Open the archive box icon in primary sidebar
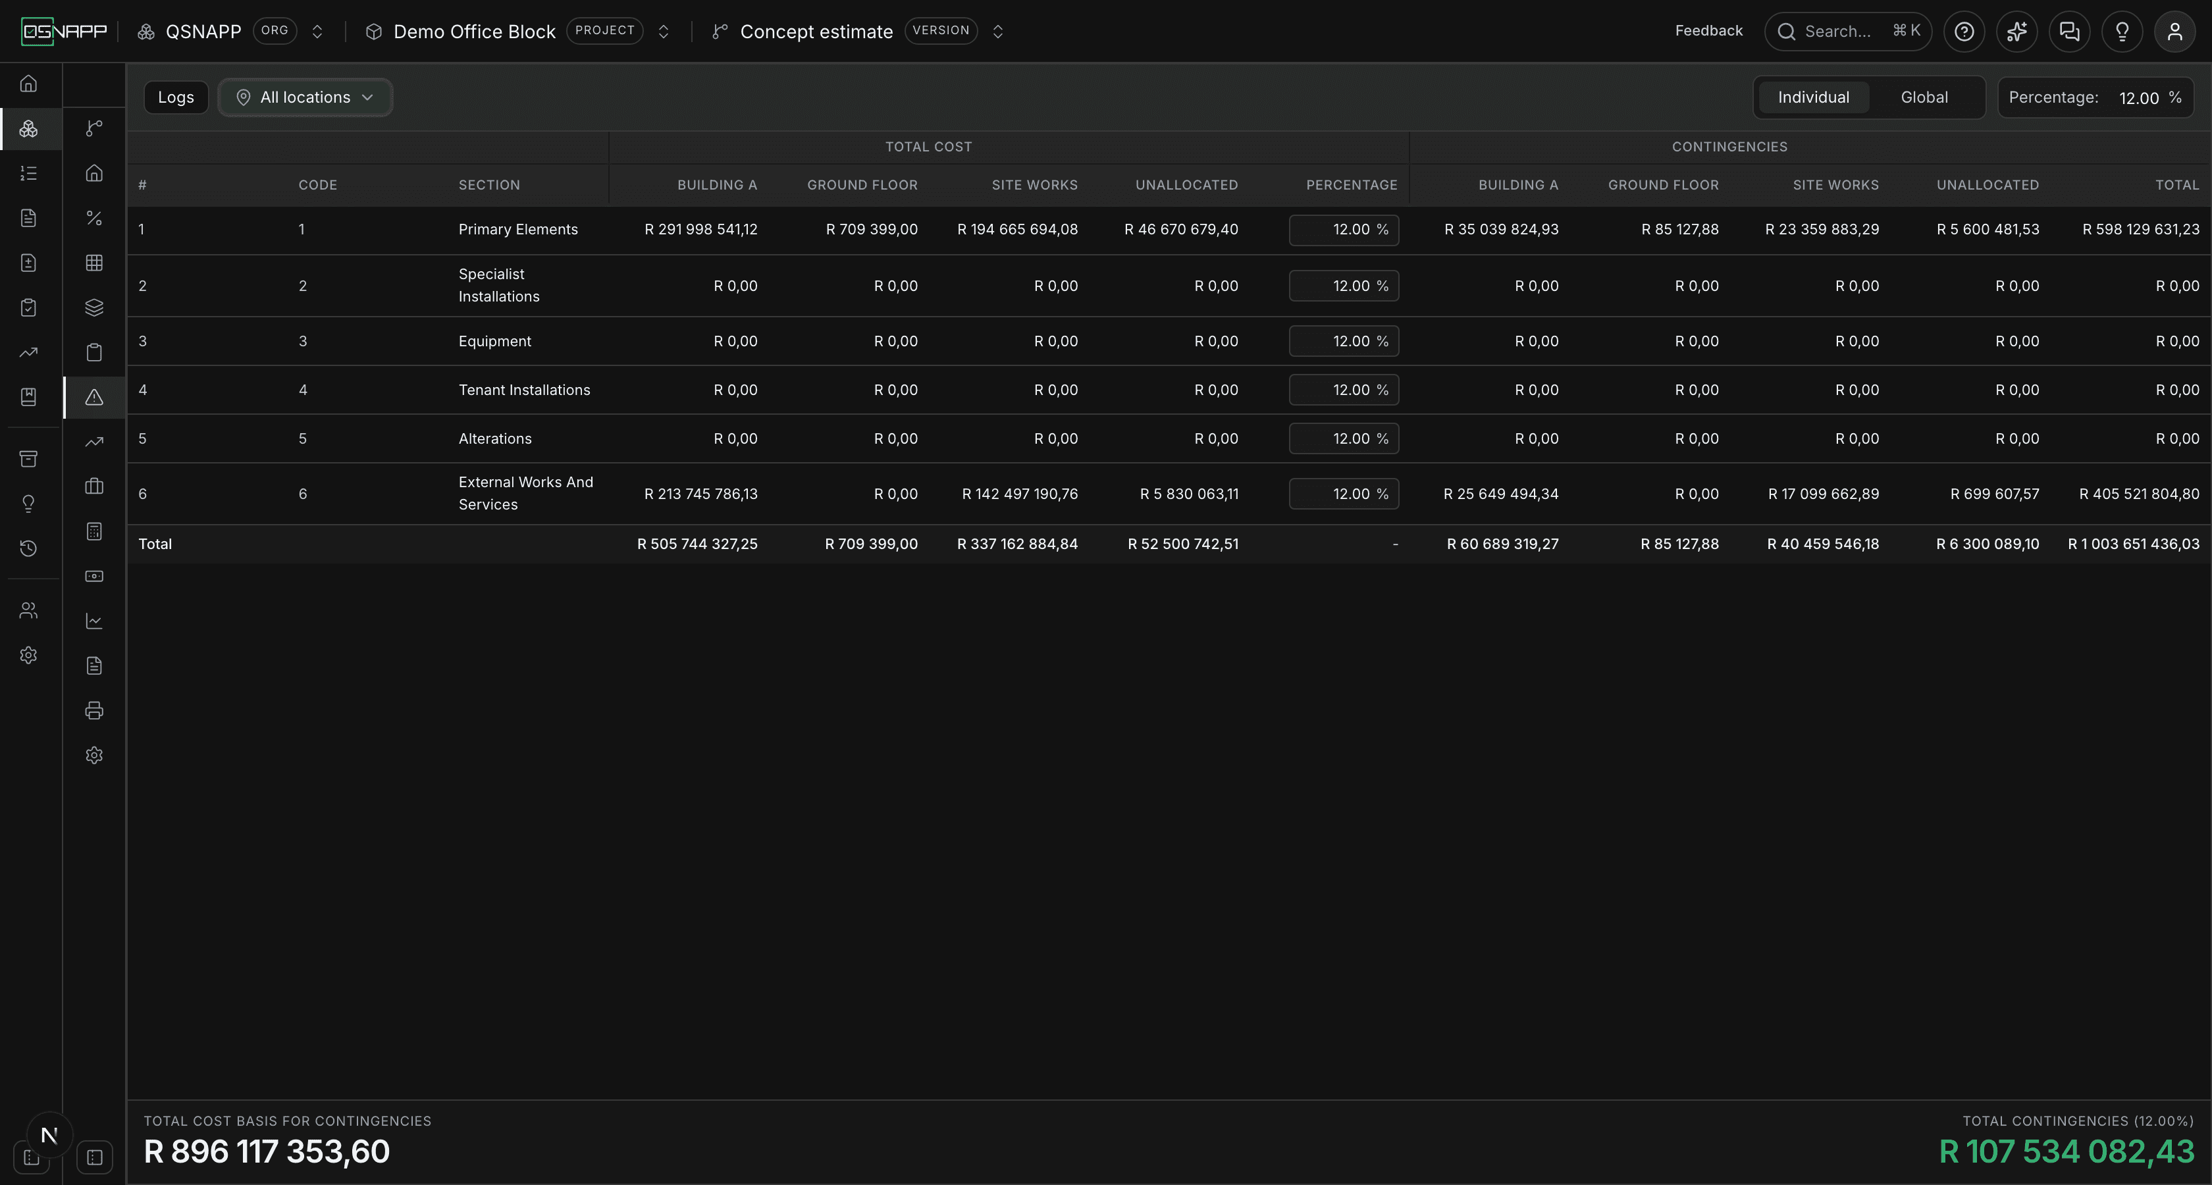This screenshot has height=1185, width=2212. pos(28,460)
